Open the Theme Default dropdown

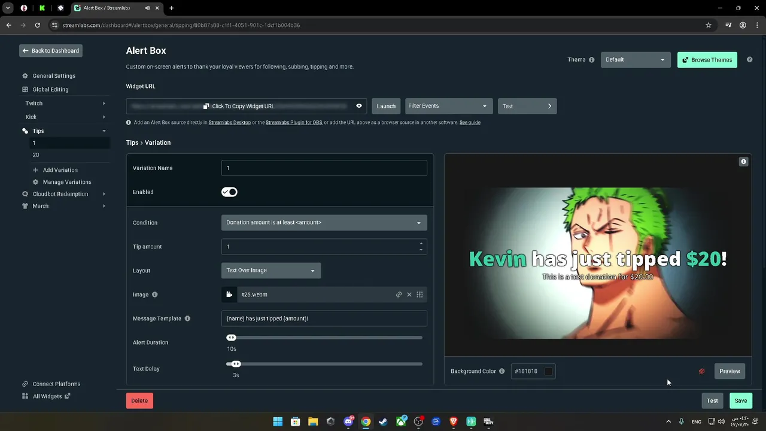click(636, 60)
